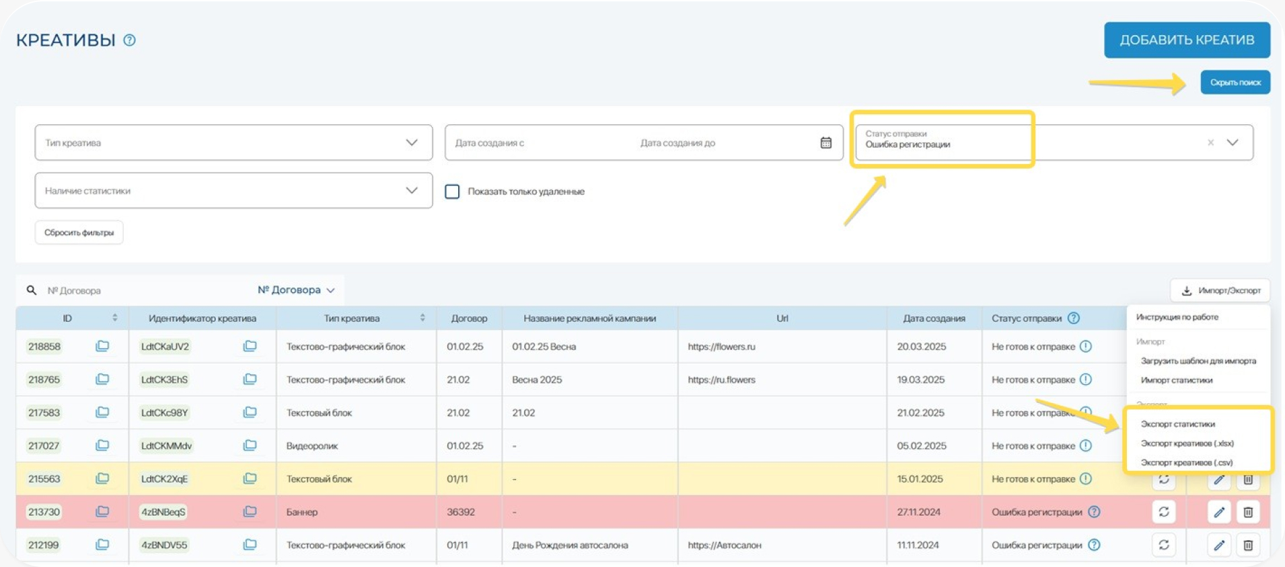The height and width of the screenshot is (567, 1285).
Task: Clear the Статус отправки filter with X
Action: (x=1210, y=142)
